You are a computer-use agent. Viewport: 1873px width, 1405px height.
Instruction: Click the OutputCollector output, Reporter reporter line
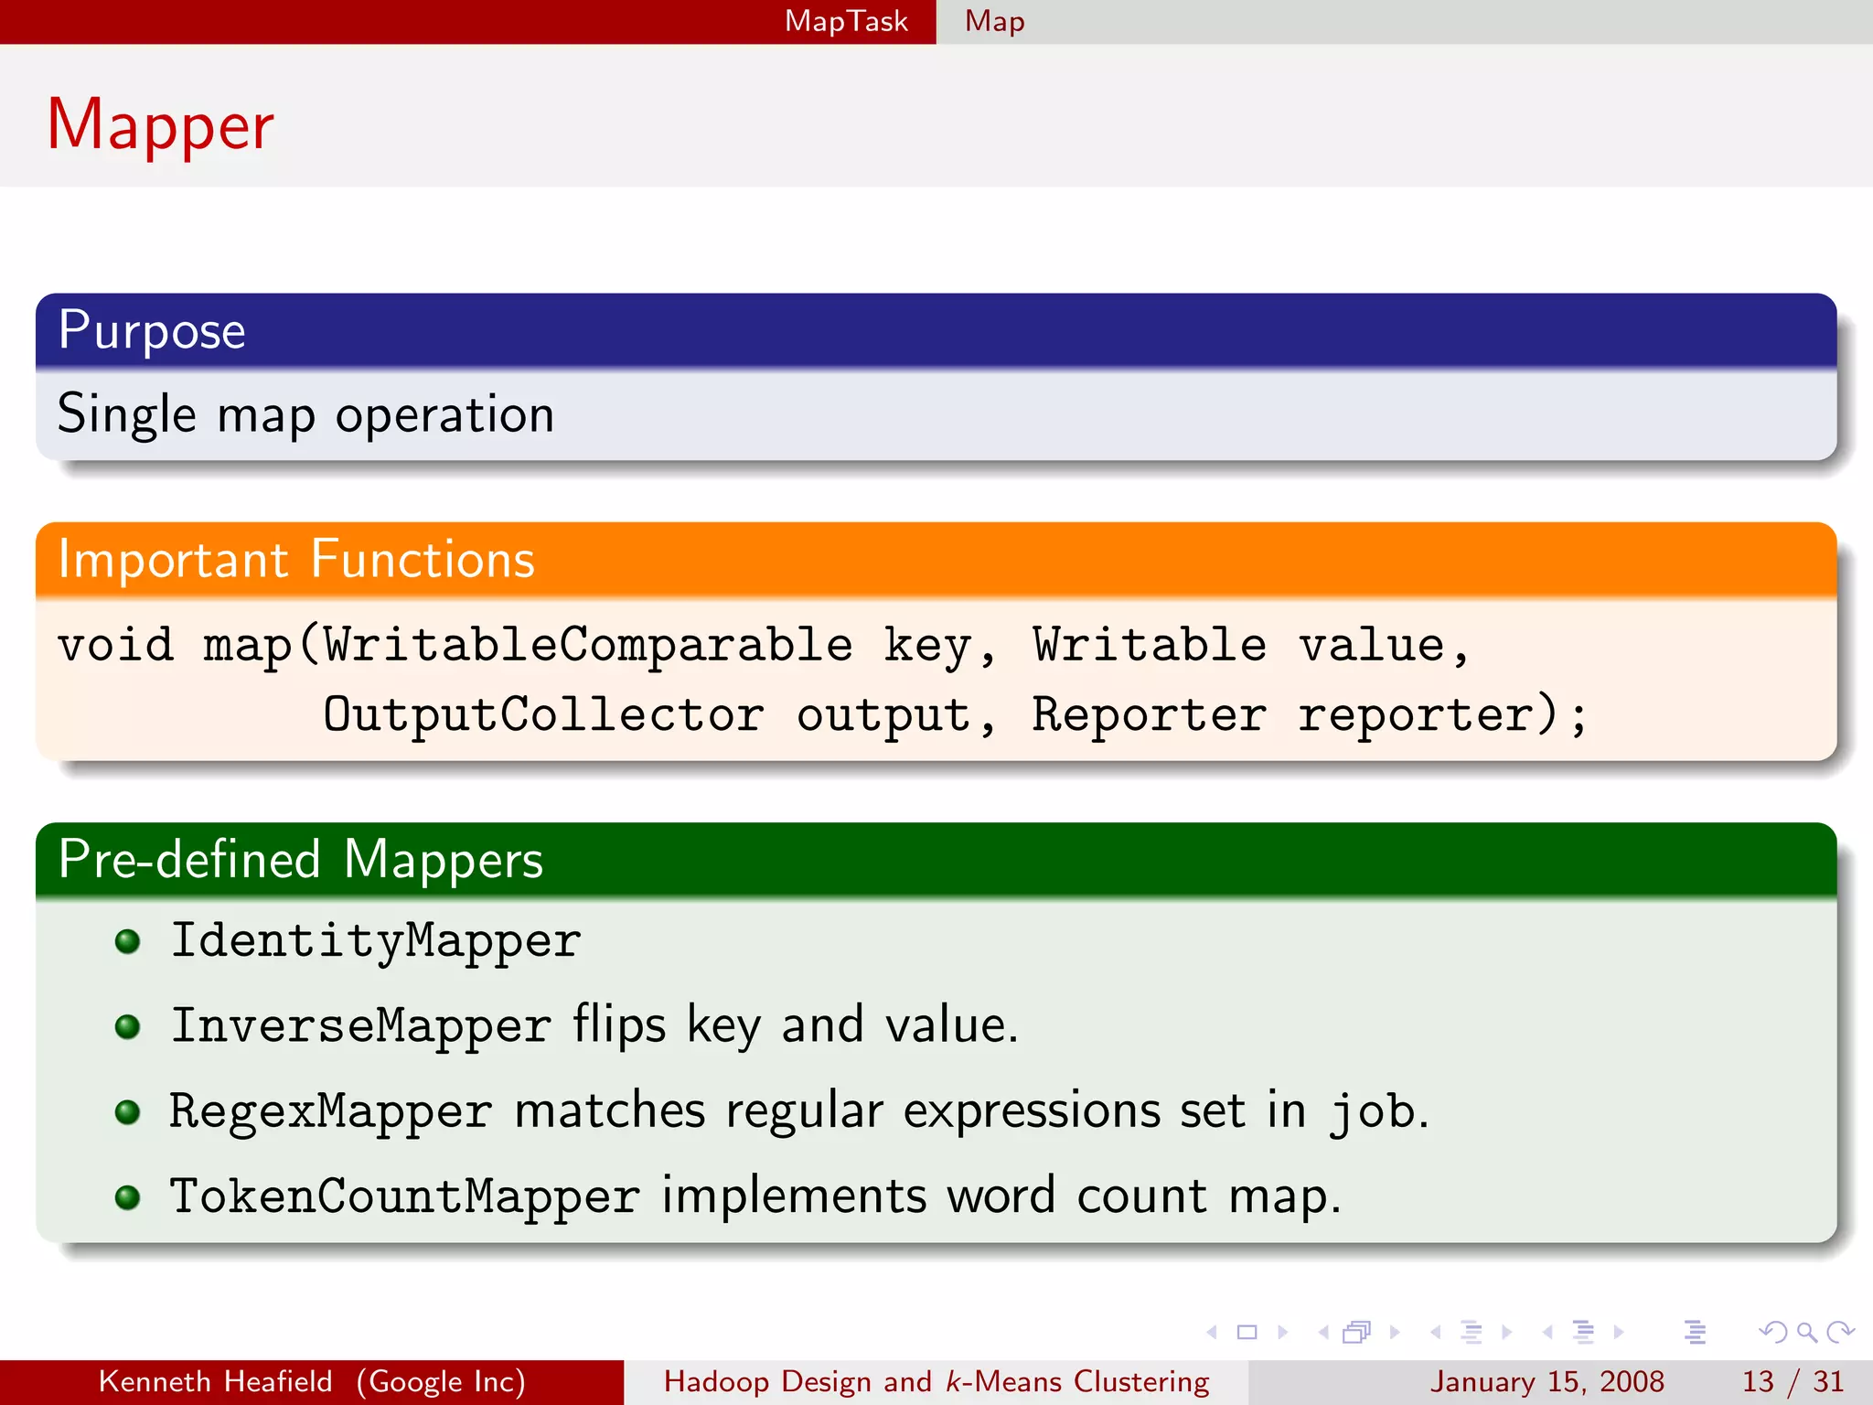(x=956, y=714)
